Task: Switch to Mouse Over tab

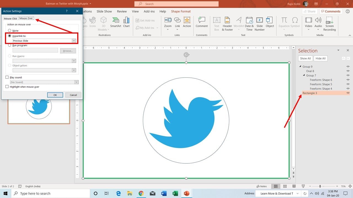Action: coord(26,18)
